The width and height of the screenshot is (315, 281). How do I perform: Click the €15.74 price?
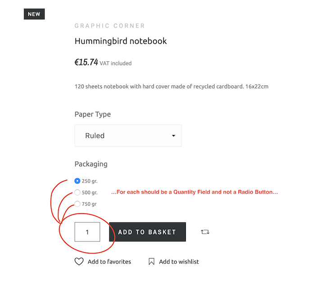(x=86, y=63)
